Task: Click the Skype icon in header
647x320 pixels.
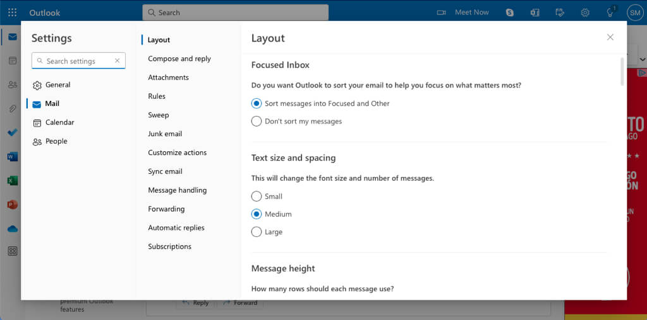Action: [509, 13]
